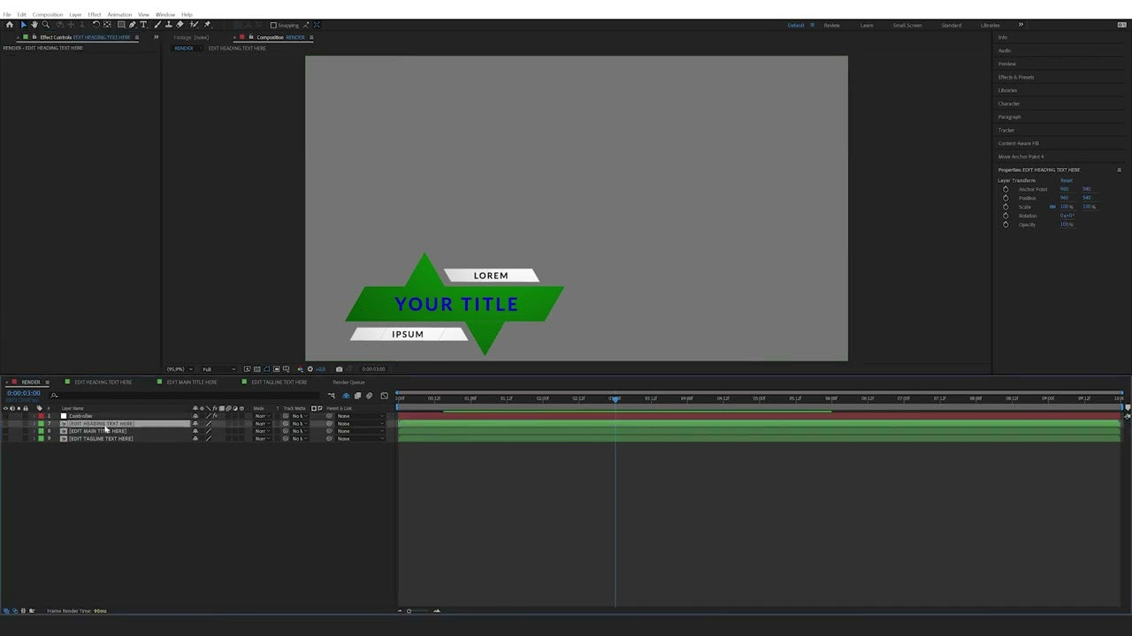Open the Composition menu
The image size is (1132, 636).
tap(47, 14)
